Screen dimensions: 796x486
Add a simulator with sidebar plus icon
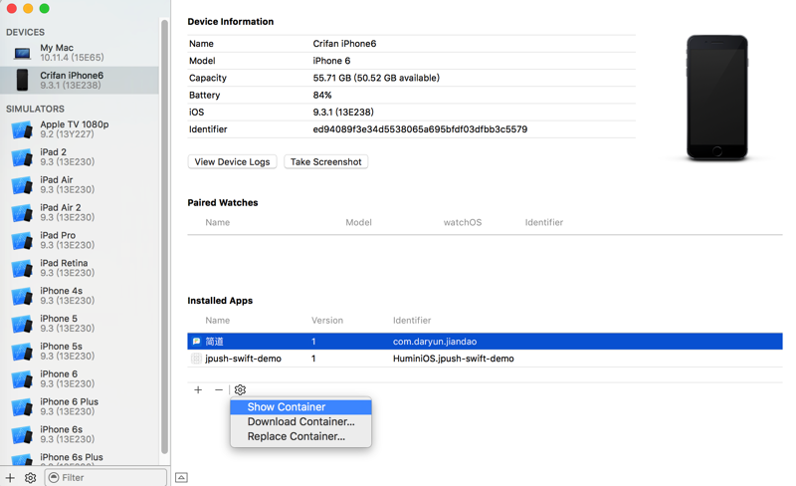pos(10,478)
